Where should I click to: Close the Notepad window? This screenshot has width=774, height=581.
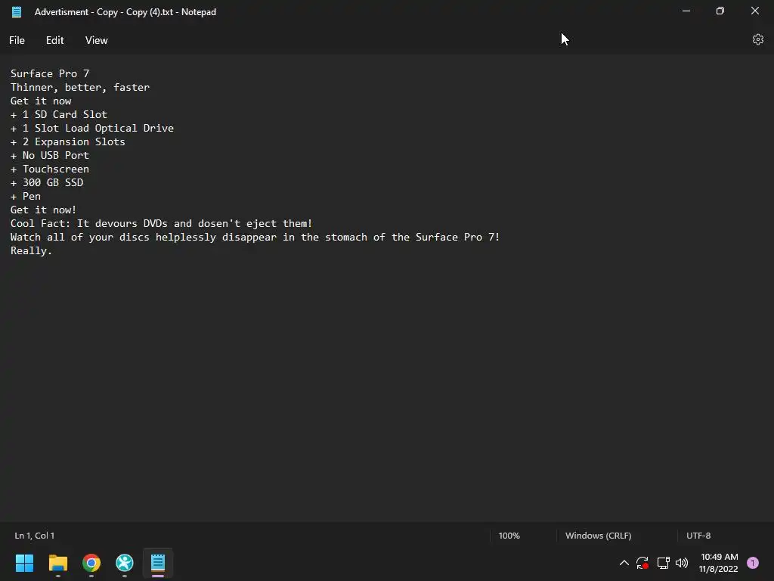pyautogui.click(x=755, y=11)
